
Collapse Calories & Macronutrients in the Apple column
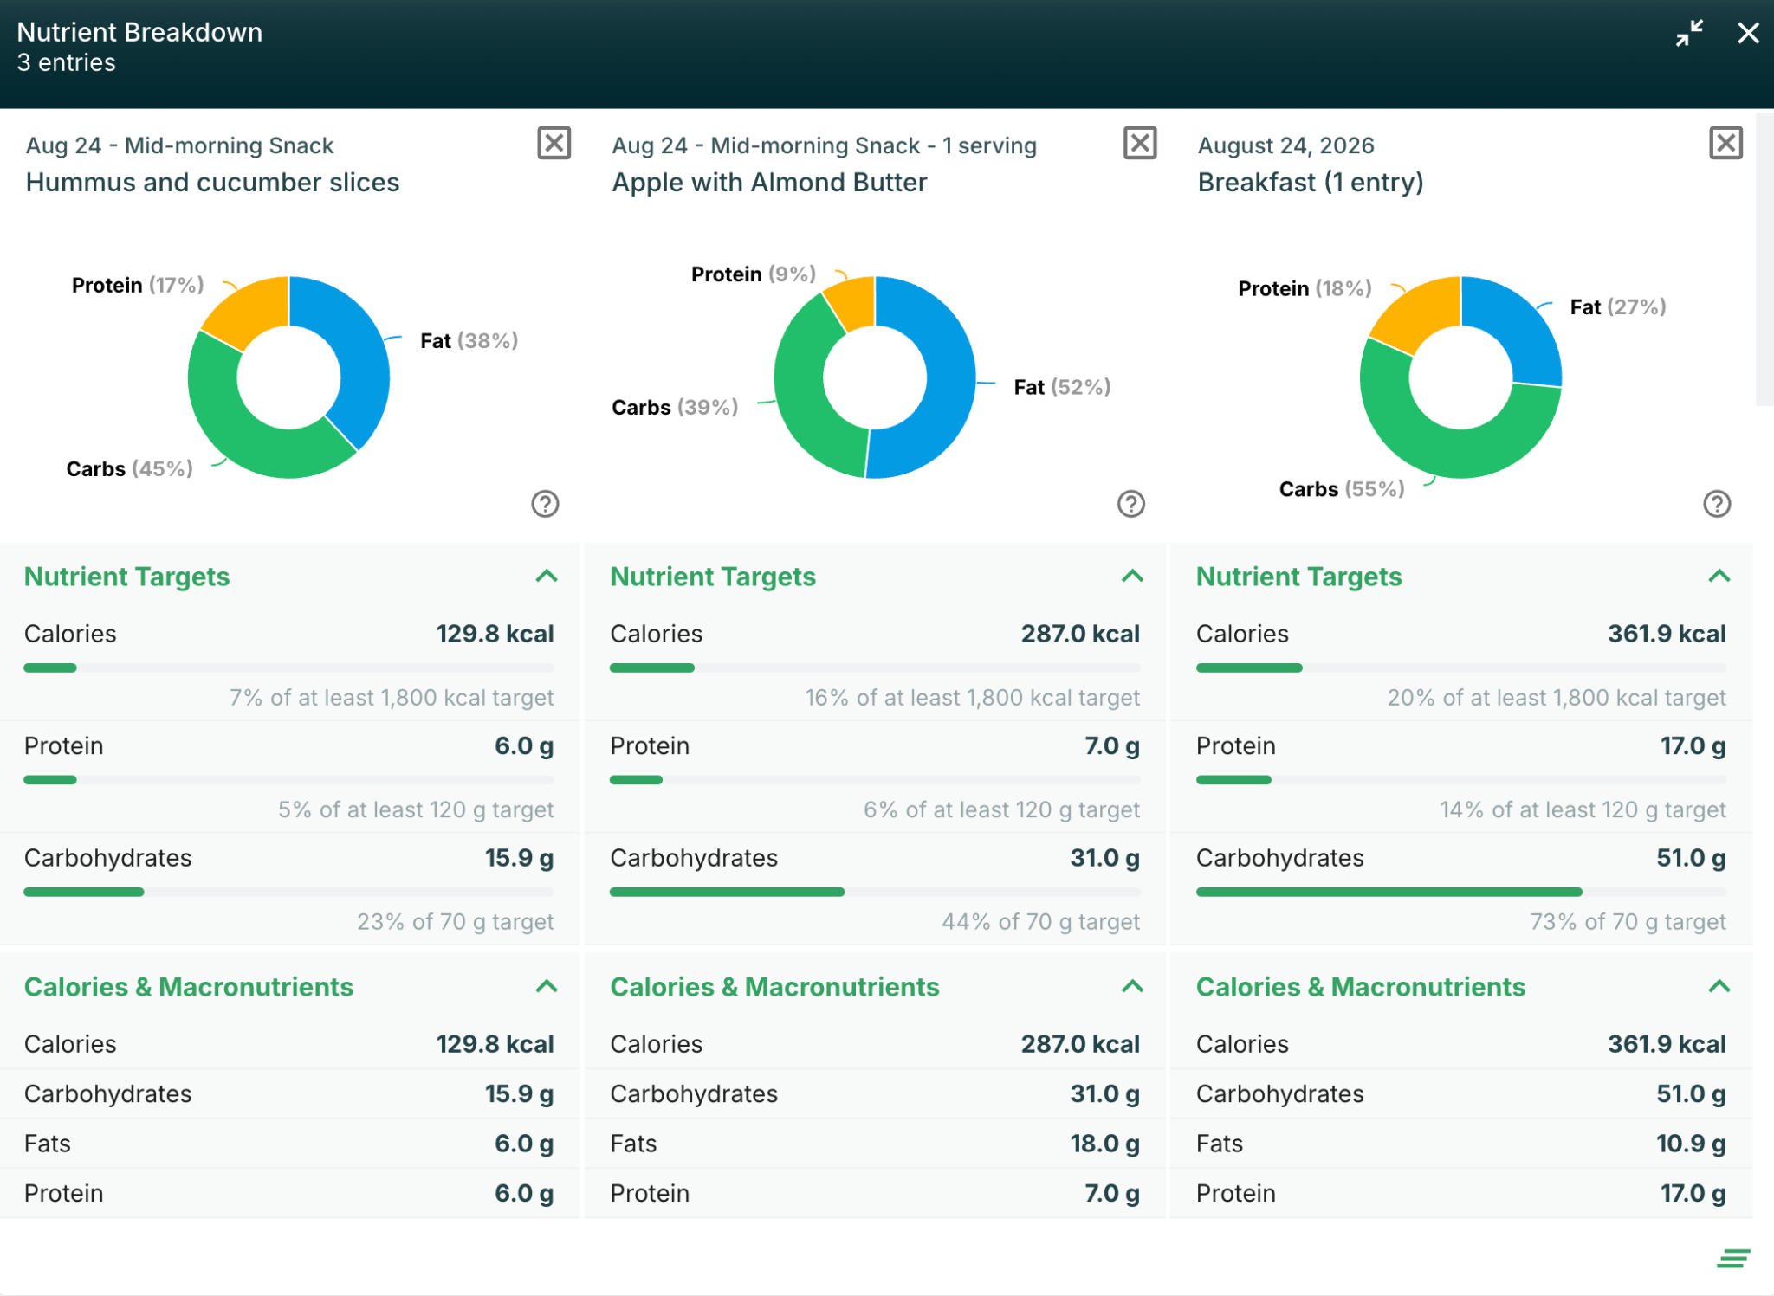(x=1132, y=986)
